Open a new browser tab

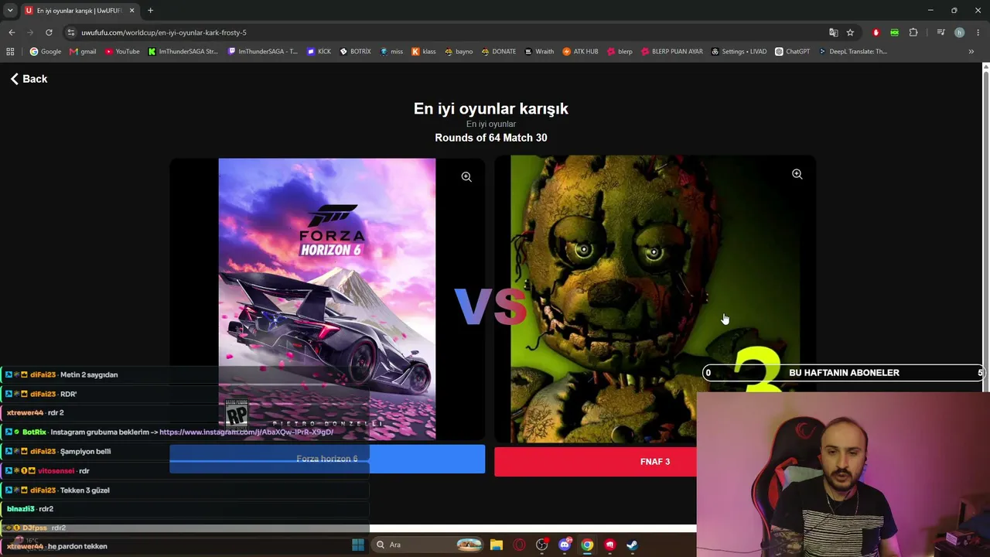[150, 10]
